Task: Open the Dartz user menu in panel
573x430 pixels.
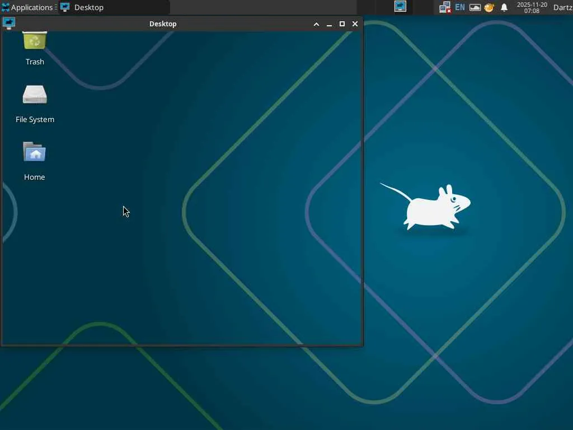Action: click(563, 7)
